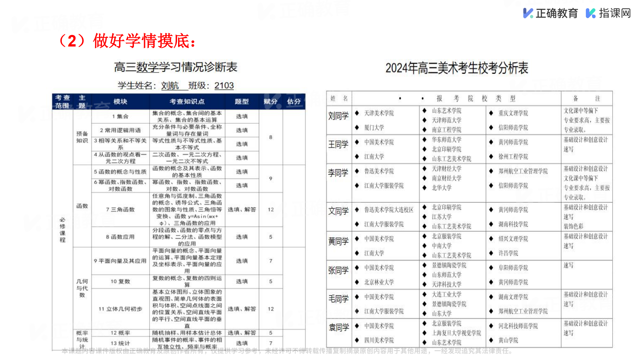Click the 考查知识点 column header
The image size is (640, 355).
(x=187, y=102)
